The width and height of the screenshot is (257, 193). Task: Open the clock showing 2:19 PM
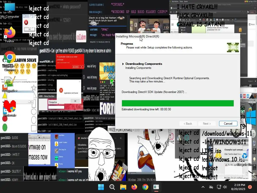point(239,185)
